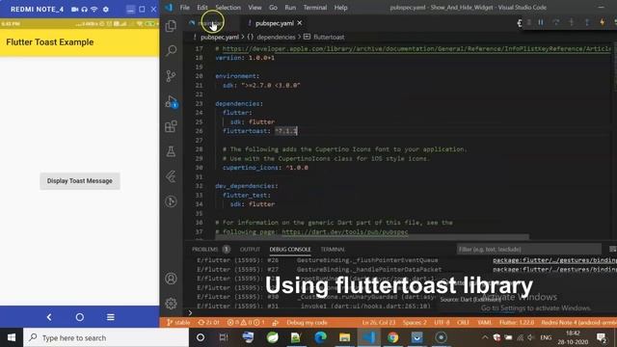The height and width of the screenshot is (347, 617).
Task: Click the debug console filter input
Action: [529, 250]
